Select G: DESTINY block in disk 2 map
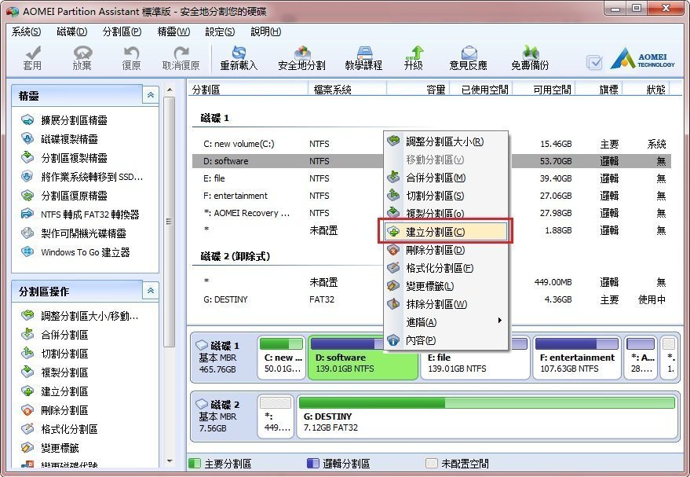690x477 pixels. tap(487, 416)
